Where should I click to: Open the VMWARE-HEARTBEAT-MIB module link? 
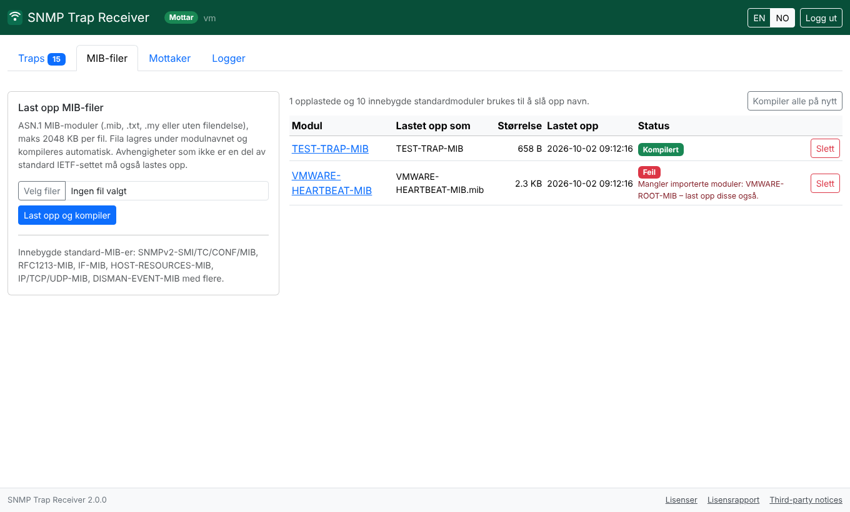pyautogui.click(x=332, y=183)
